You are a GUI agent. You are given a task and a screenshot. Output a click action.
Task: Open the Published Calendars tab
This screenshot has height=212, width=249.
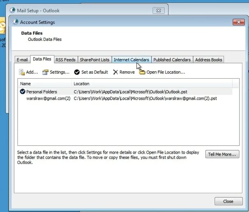coord(172,60)
